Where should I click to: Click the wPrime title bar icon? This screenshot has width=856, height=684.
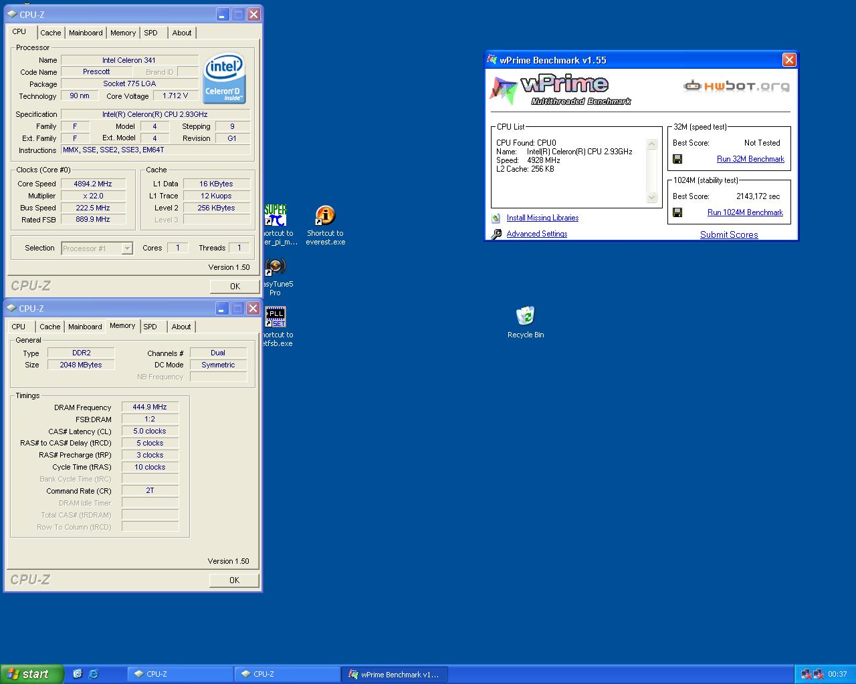click(492, 59)
